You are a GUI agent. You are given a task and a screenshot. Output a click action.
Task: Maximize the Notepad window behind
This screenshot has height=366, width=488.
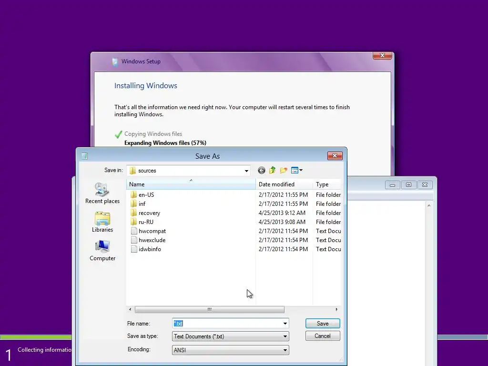pos(408,185)
